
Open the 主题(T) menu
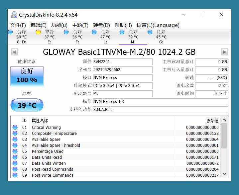[80, 25]
